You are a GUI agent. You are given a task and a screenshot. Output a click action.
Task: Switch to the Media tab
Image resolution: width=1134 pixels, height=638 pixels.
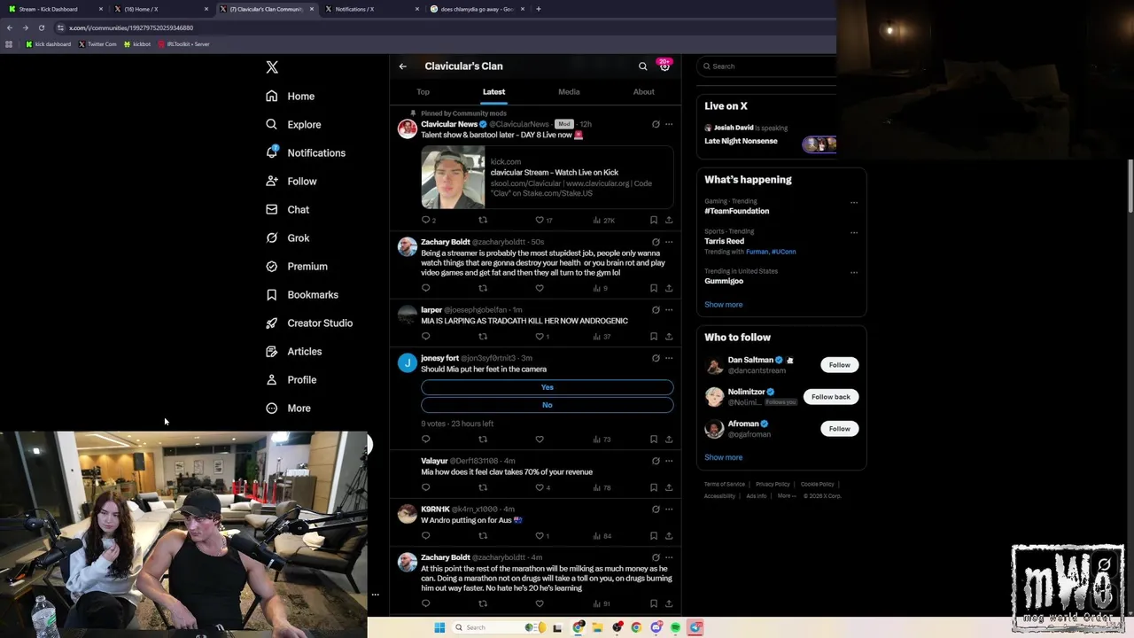pos(569,92)
